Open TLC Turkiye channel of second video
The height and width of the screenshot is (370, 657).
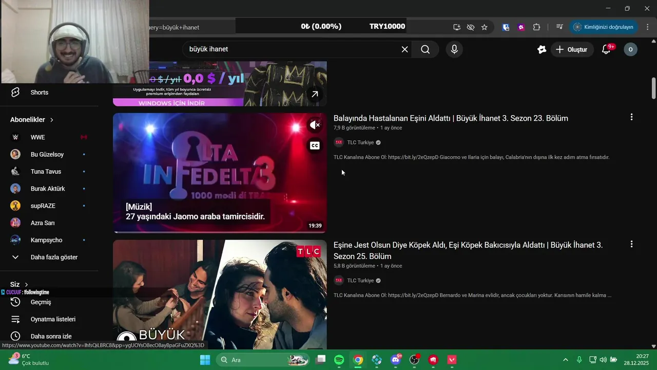coord(360,281)
